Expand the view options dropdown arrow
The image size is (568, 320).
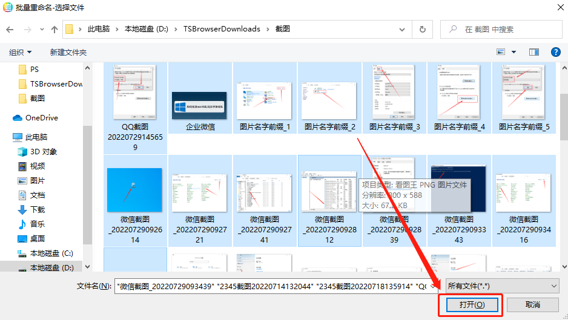[x=514, y=52]
